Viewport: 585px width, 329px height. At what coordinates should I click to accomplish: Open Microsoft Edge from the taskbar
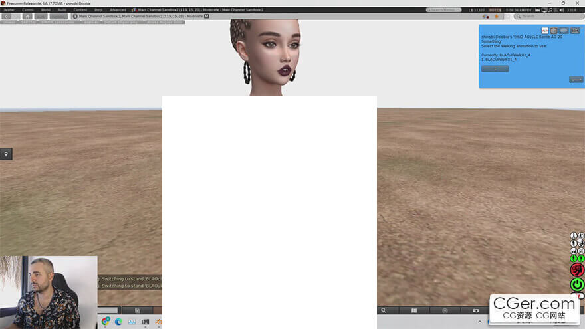coord(118,322)
